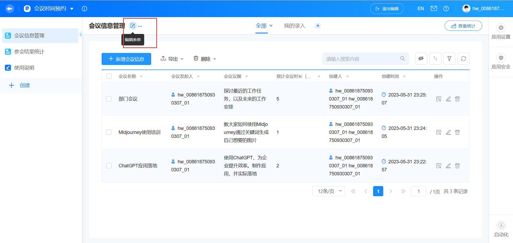Click the 编辑表单 pencil icon
This screenshot has height=243, width=513.
(133, 25)
